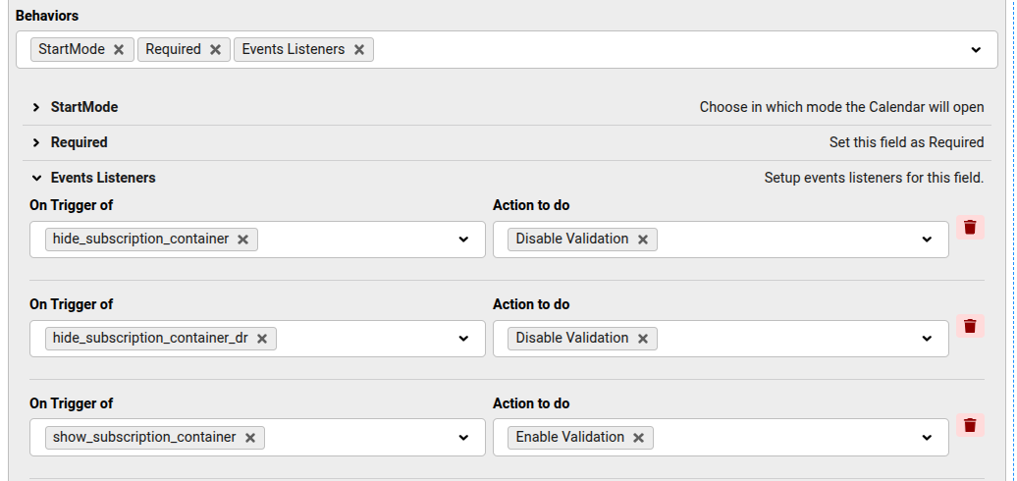
Task: Remove the hide_subscription_container trigger tag
Action: (x=243, y=240)
